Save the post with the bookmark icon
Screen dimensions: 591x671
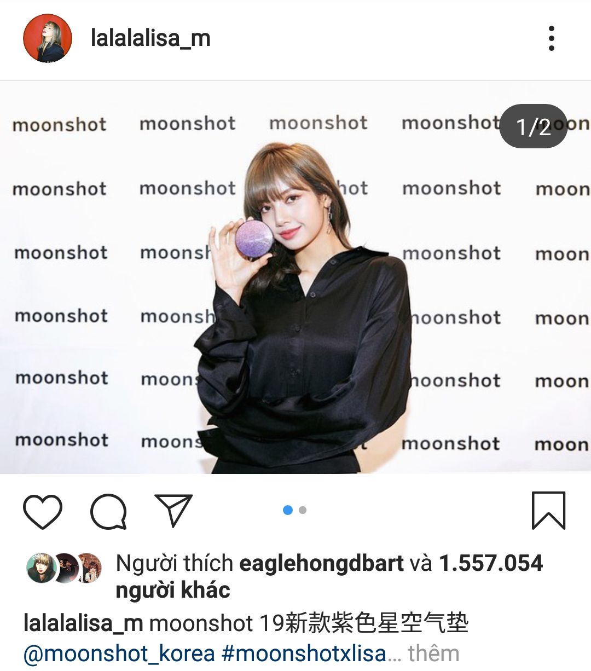[548, 510]
